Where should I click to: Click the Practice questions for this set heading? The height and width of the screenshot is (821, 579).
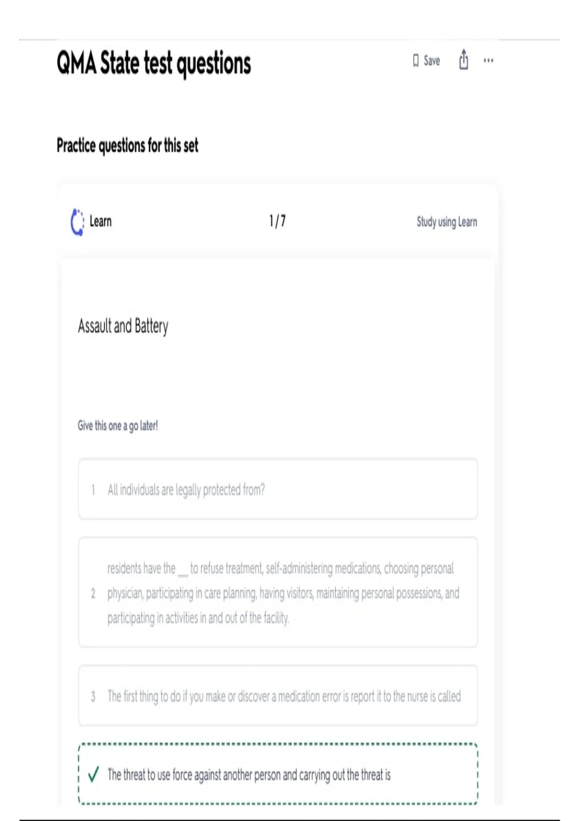click(127, 145)
